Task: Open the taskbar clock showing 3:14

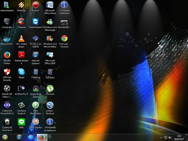Action: tap(179, 137)
